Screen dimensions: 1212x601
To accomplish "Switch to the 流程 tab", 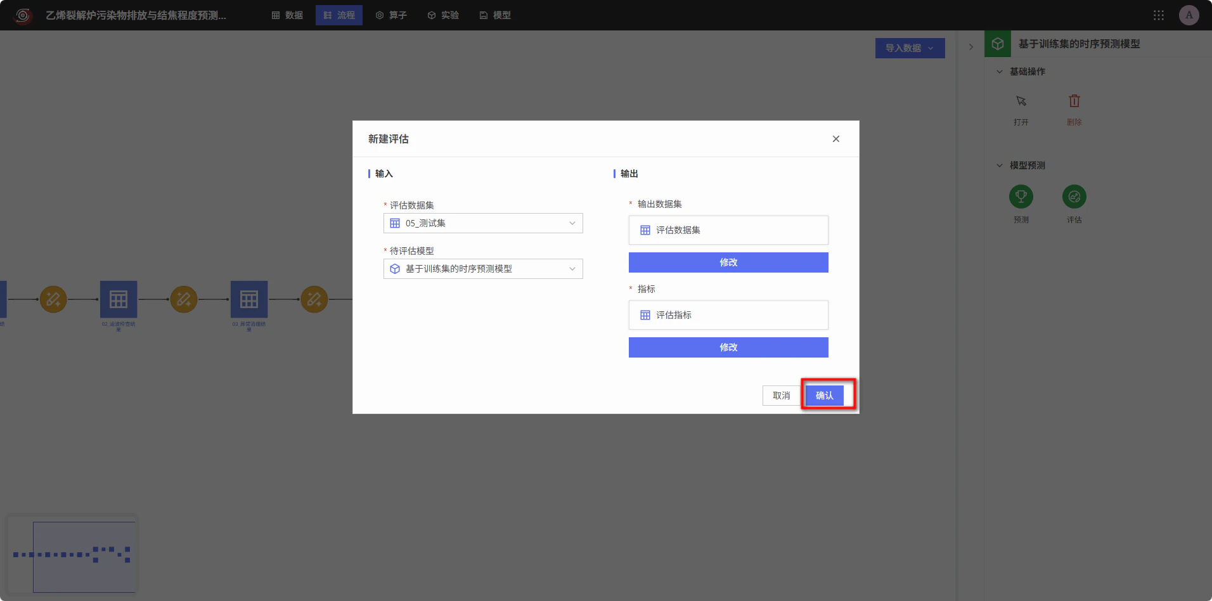I will [x=339, y=15].
